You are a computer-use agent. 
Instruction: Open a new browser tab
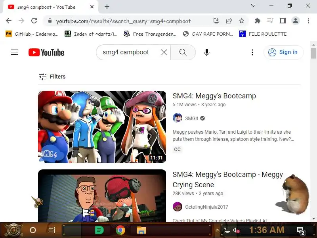tap(107, 7)
